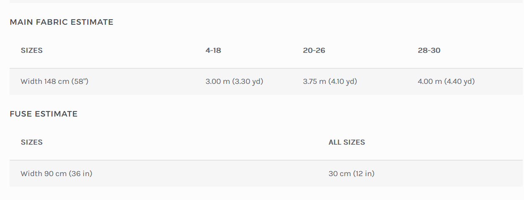Viewport: 524px width, 200px height.
Task: Click the Main Fabric Estimate heading
Action: 61,22
